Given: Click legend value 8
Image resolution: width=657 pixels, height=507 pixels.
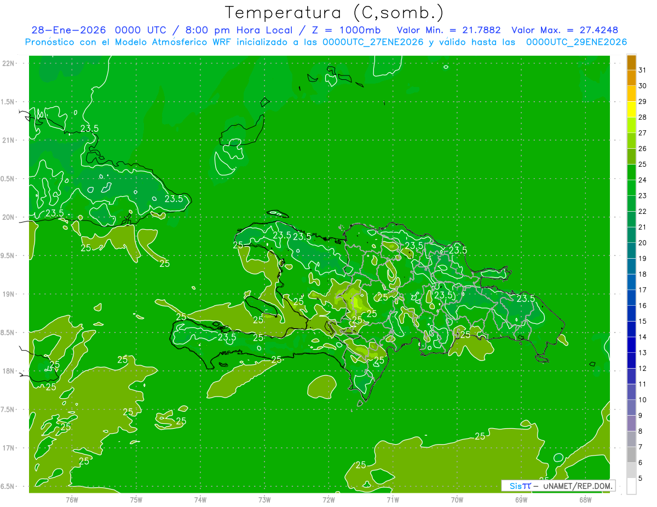Looking at the screenshot, I should tap(641, 431).
